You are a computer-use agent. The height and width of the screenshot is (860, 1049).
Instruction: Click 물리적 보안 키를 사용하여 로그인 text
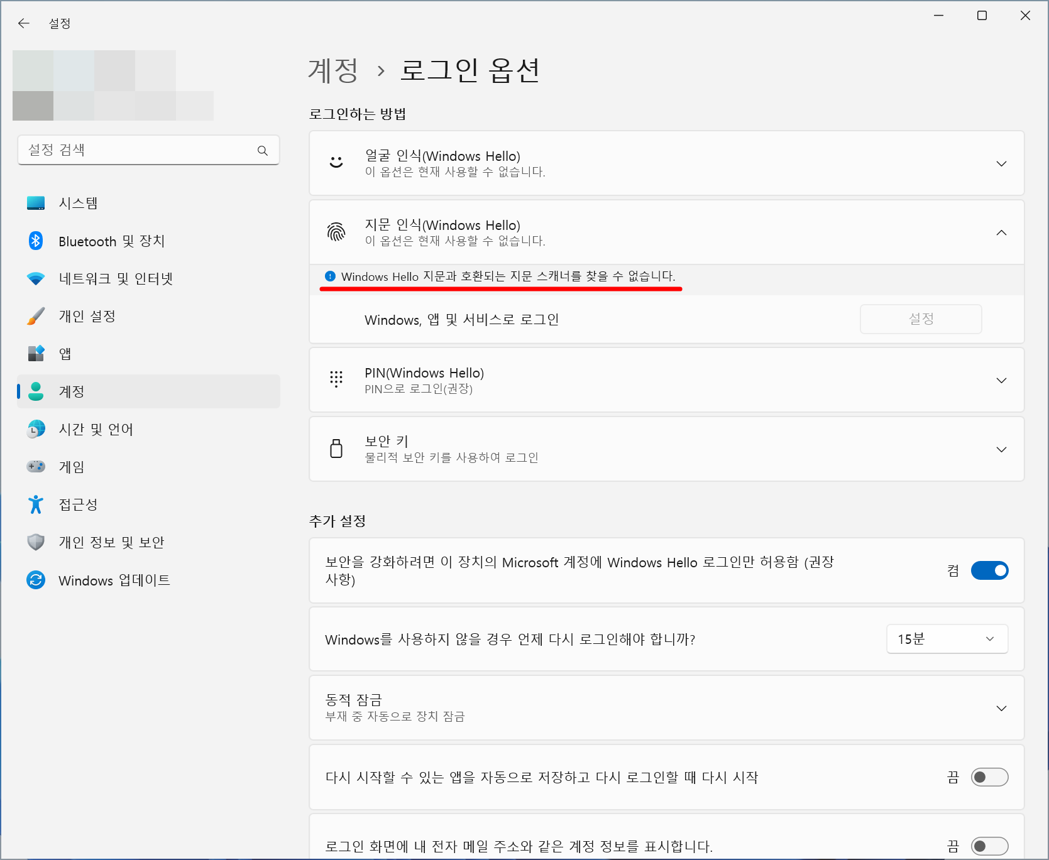[451, 457]
